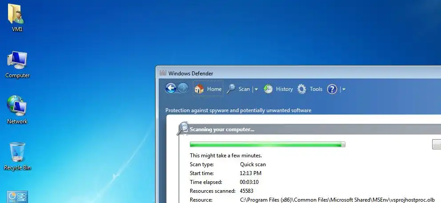Image resolution: width=441 pixels, height=203 pixels.
Task: Click the History clock icon
Action: click(268, 89)
